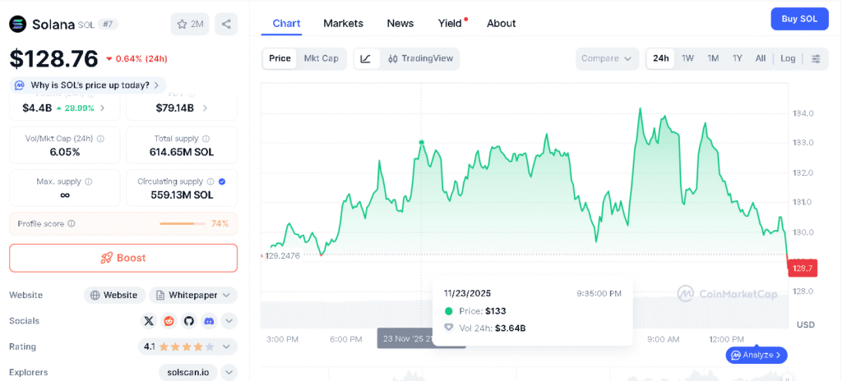842x381 pixels.
Task: Set chart range to 1W
Action: [687, 58]
